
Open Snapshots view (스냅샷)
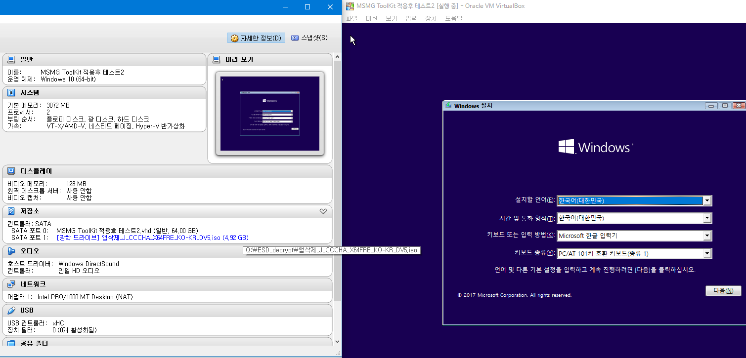(x=309, y=38)
